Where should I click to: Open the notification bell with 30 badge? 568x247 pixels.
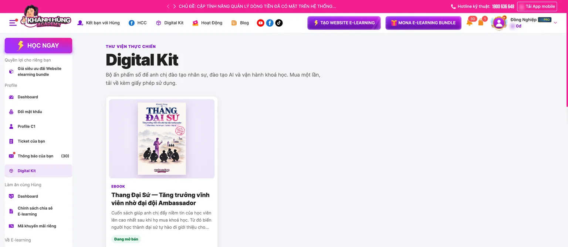click(x=470, y=22)
